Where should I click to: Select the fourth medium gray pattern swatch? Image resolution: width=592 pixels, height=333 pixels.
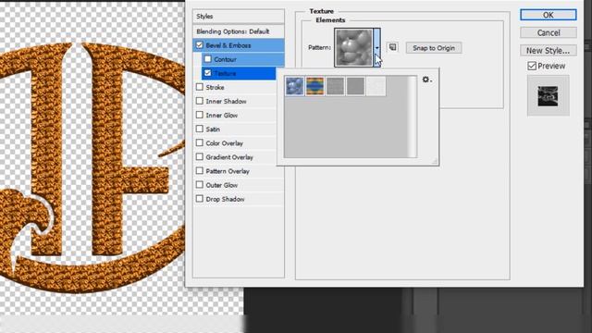point(355,86)
